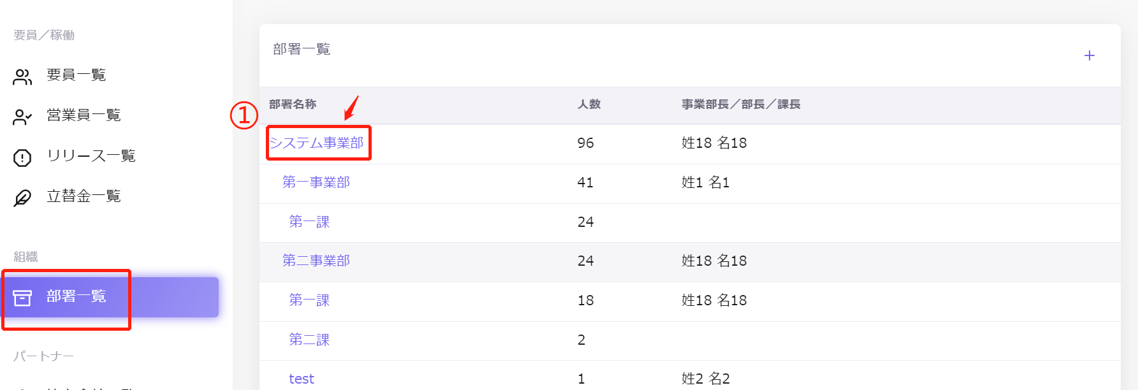Open the システム事業部 department link
This screenshot has width=1138, height=390.
pos(317,143)
